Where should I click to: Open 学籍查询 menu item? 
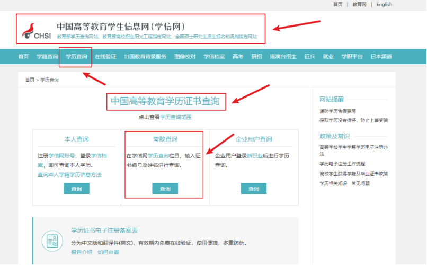47,56
